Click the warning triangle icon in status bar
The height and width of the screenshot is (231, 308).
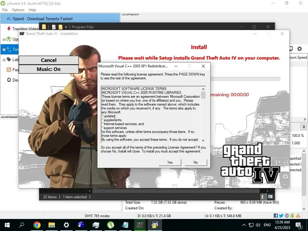(x=298, y=216)
